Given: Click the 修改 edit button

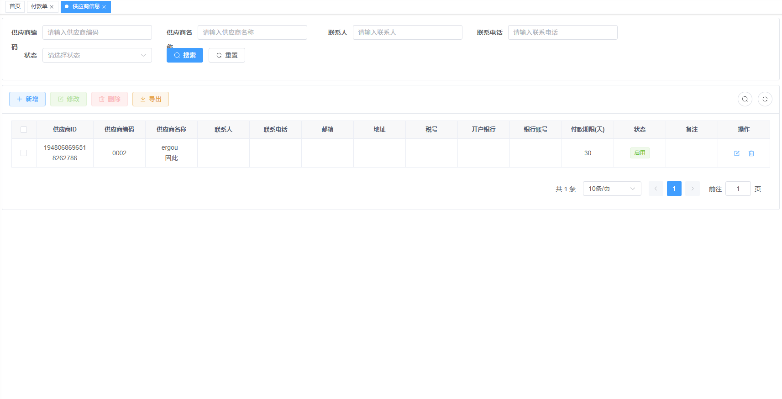Looking at the screenshot, I should (68, 99).
